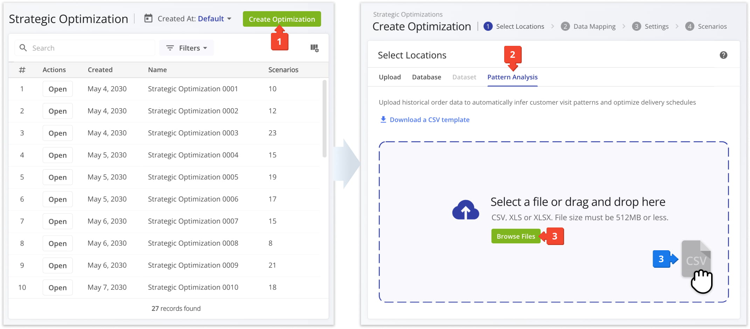This screenshot has width=750, height=329.
Task: Switch to the Upload tab
Action: coord(389,77)
